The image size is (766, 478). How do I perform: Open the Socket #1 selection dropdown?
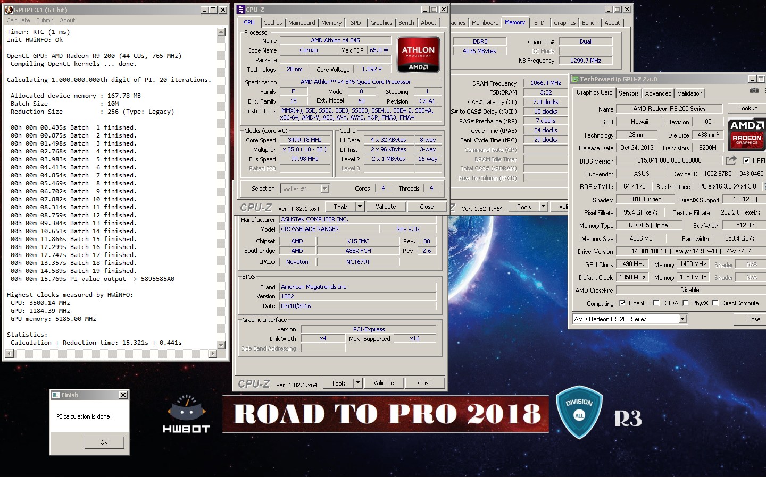click(x=324, y=189)
